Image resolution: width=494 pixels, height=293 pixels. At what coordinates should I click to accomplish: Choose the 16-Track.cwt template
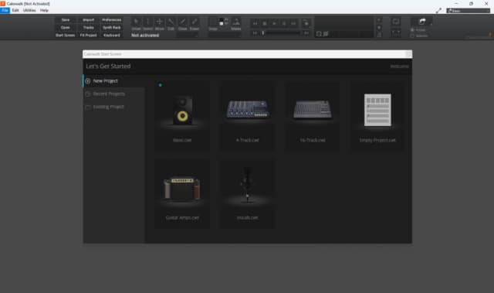coord(313,116)
